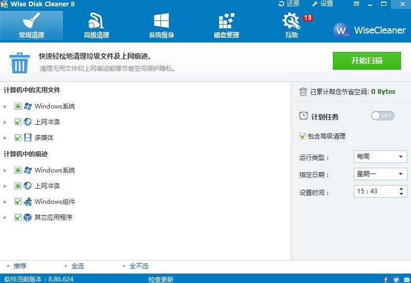Uncheck the 其它应用程序 checkbox
This screenshot has height=283, width=411.
pos(18,217)
